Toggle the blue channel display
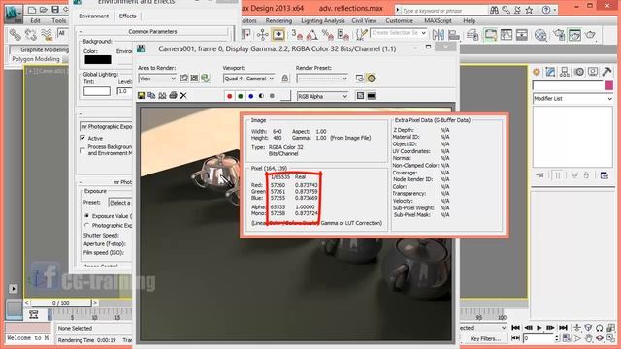 pos(250,96)
